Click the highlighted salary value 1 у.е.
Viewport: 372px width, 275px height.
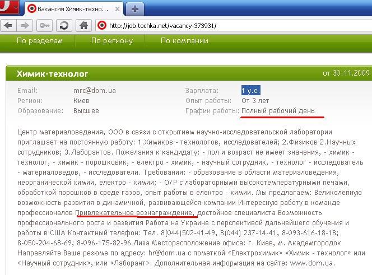click(x=250, y=90)
